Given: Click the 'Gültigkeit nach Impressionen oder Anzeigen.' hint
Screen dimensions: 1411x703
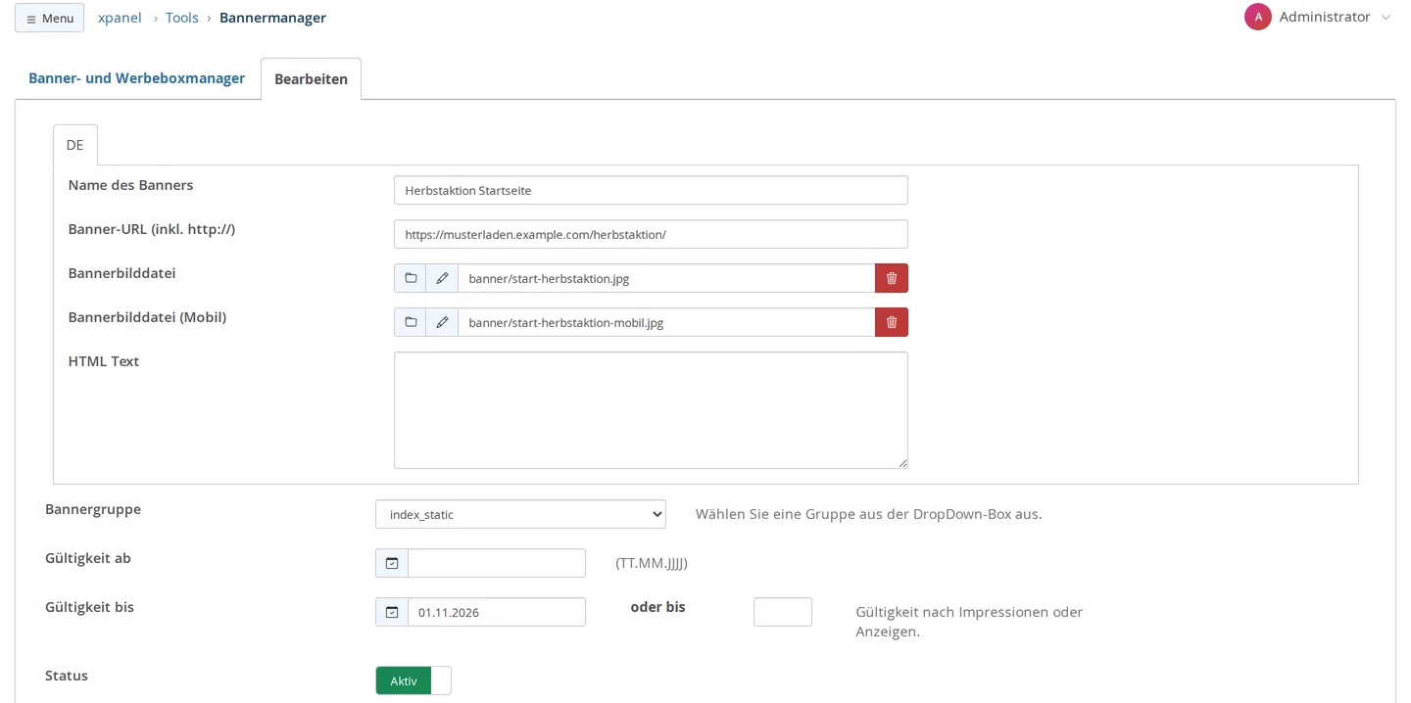Looking at the screenshot, I should pyautogui.click(x=969, y=622).
